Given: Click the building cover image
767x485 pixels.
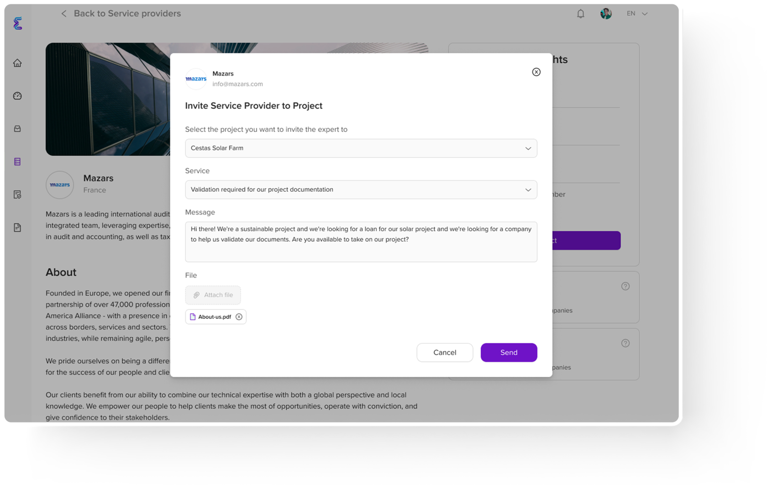Looking at the screenshot, I should click(108, 99).
